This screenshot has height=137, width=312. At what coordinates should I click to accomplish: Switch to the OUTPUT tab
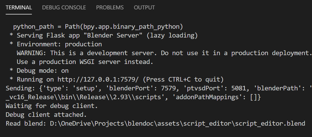tap(144, 8)
